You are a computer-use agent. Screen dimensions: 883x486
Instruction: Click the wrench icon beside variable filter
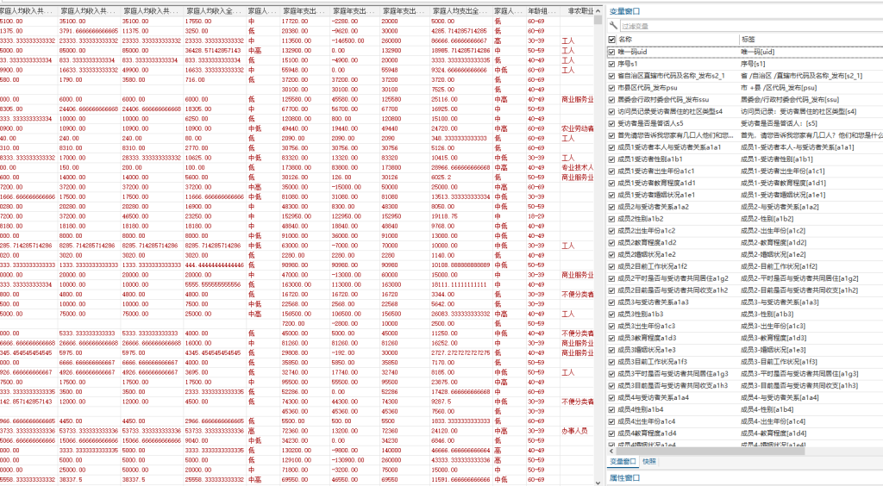(613, 25)
